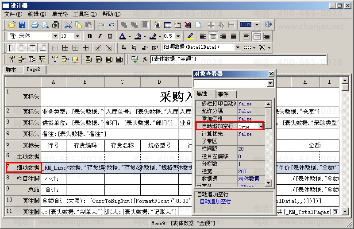Image resolution: width=354 pixels, height=229 pixels.
Task: Undo the last action
Action: pos(112,25)
